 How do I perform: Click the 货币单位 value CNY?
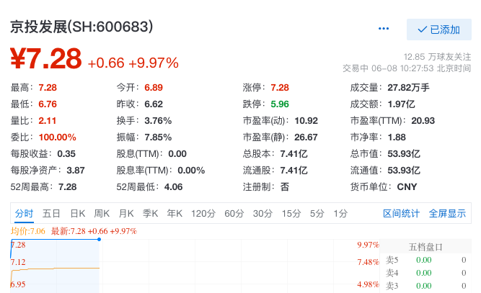click(407, 186)
